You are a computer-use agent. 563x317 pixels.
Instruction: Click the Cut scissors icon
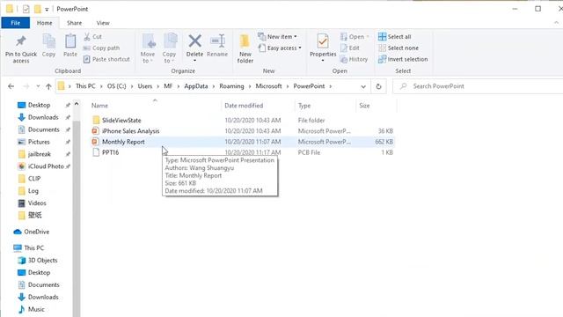tap(87, 37)
